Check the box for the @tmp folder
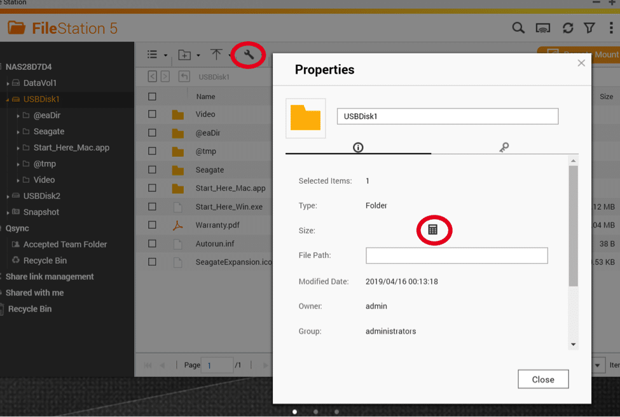The width and height of the screenshot is (620, 417). pos(152,151)
